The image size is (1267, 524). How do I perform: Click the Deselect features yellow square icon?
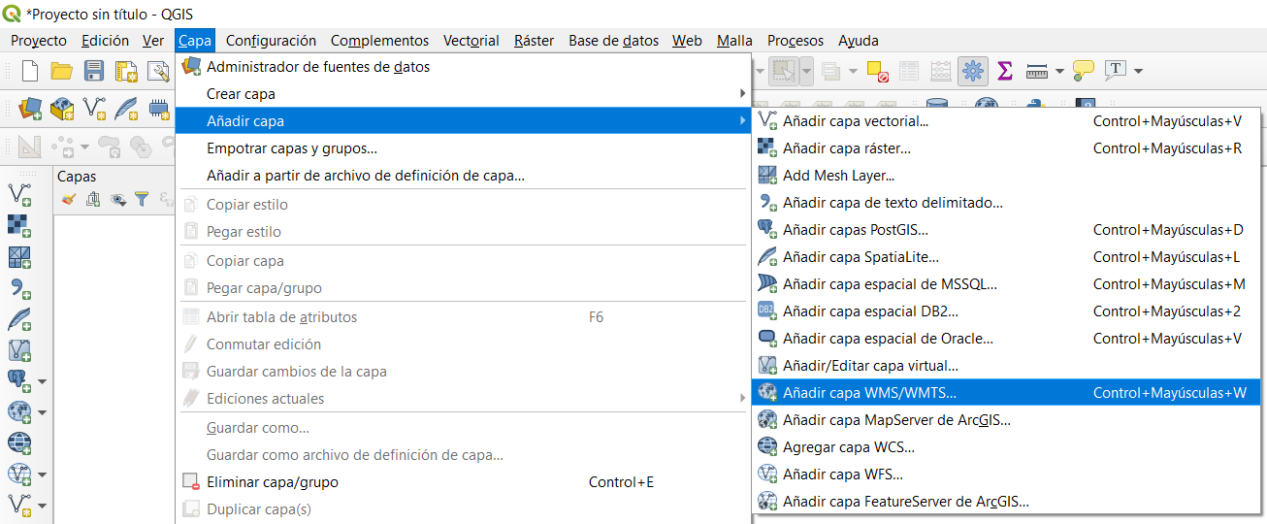(x=877, y=71)
